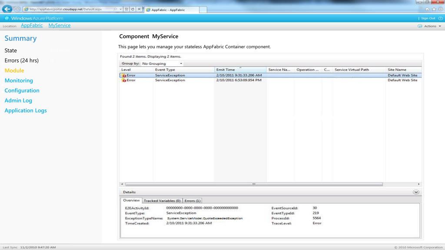This screenshot has width=445, height=250.
Task: Open the browser Home icon
Action: click(427, 9)
